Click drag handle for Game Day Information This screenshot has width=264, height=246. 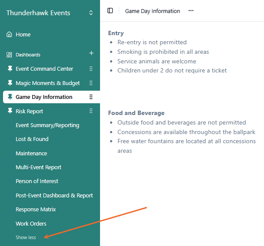tap(91, 97)
